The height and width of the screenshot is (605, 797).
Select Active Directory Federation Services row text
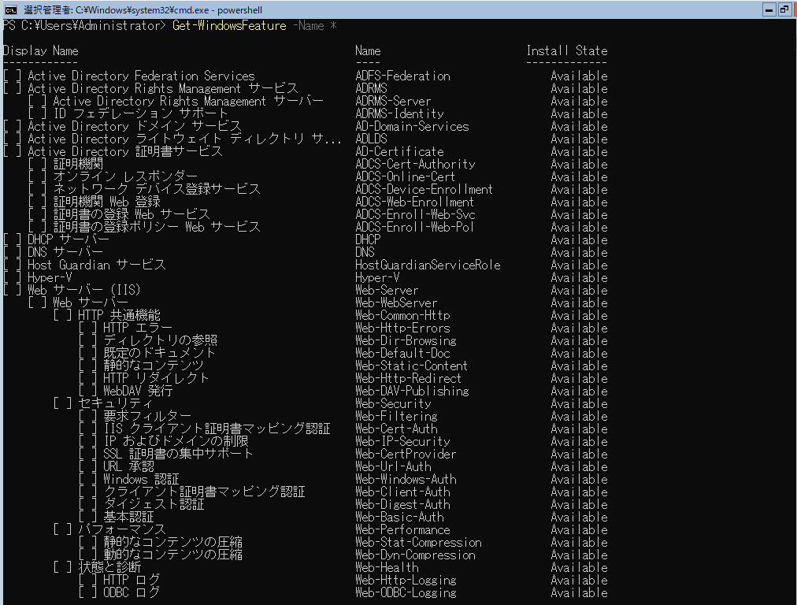[141, 76]
